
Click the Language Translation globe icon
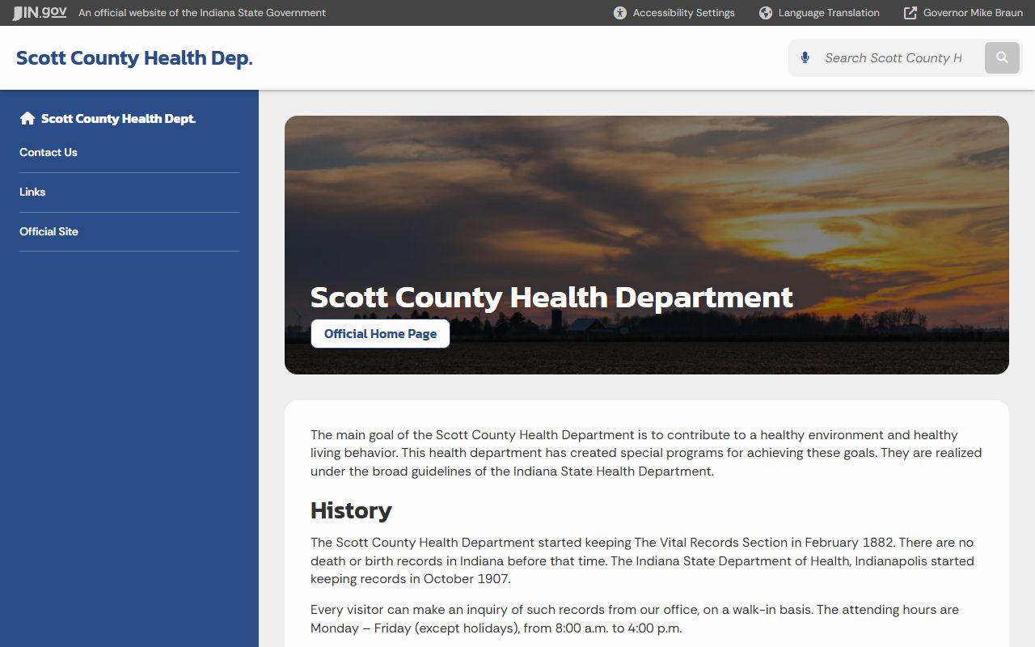766,13
